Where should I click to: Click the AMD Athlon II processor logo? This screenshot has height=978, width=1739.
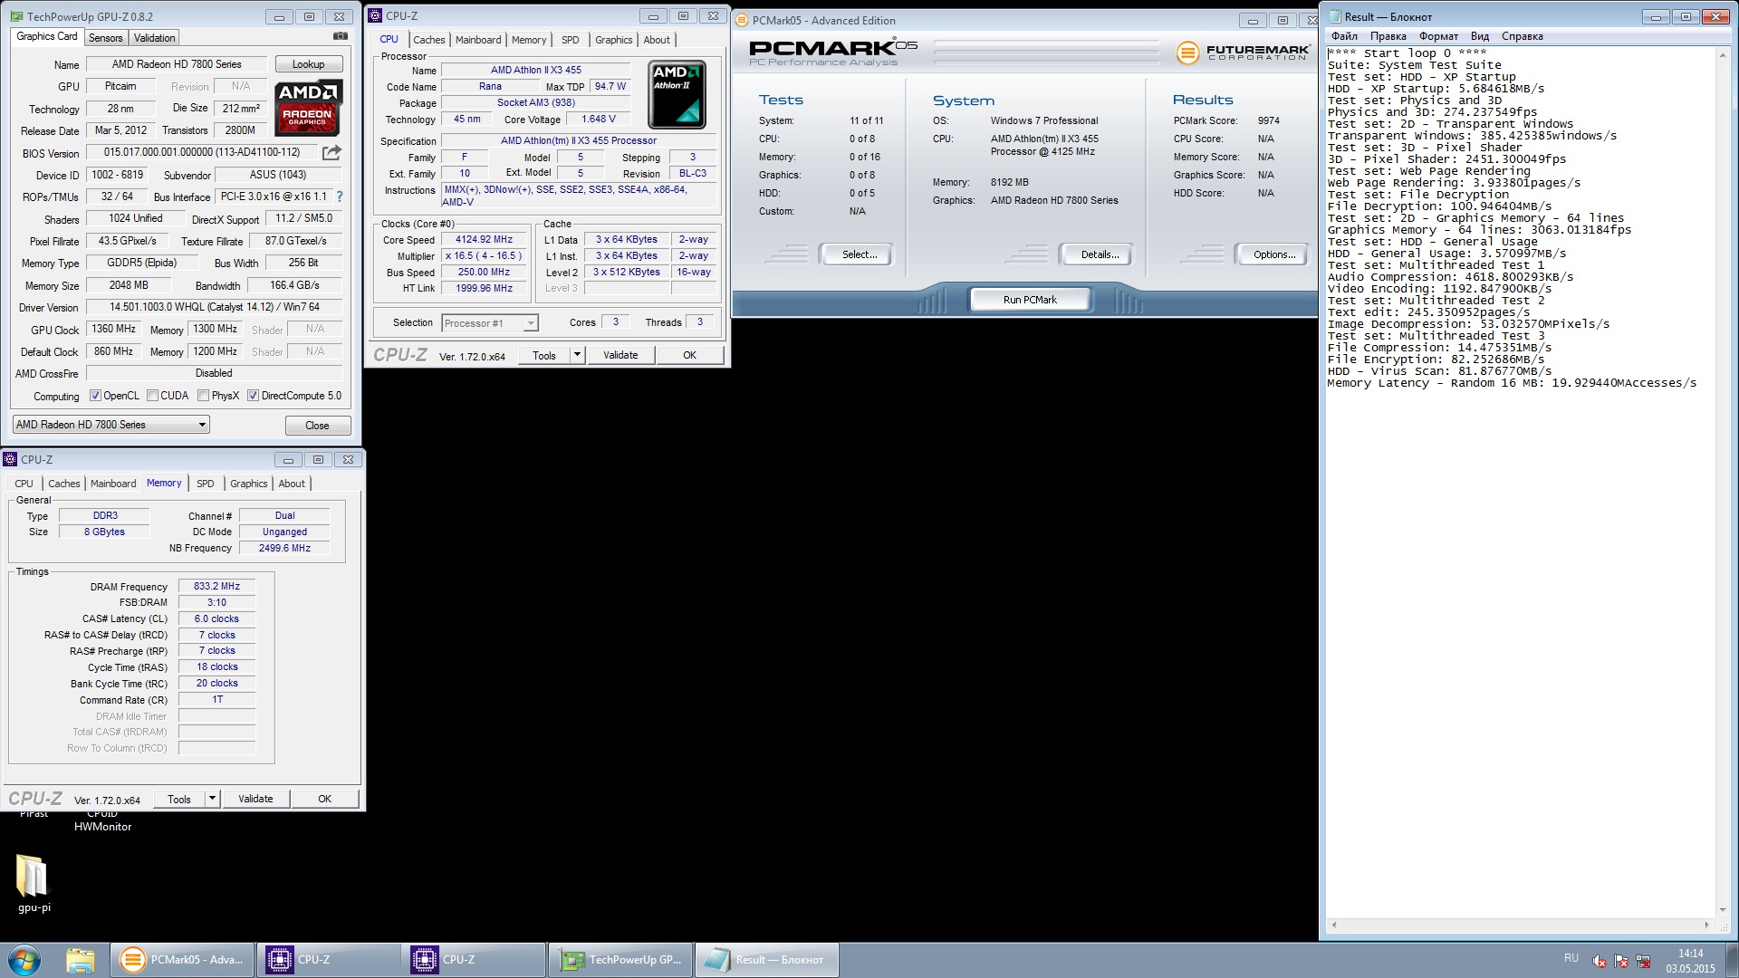point(677,94)
